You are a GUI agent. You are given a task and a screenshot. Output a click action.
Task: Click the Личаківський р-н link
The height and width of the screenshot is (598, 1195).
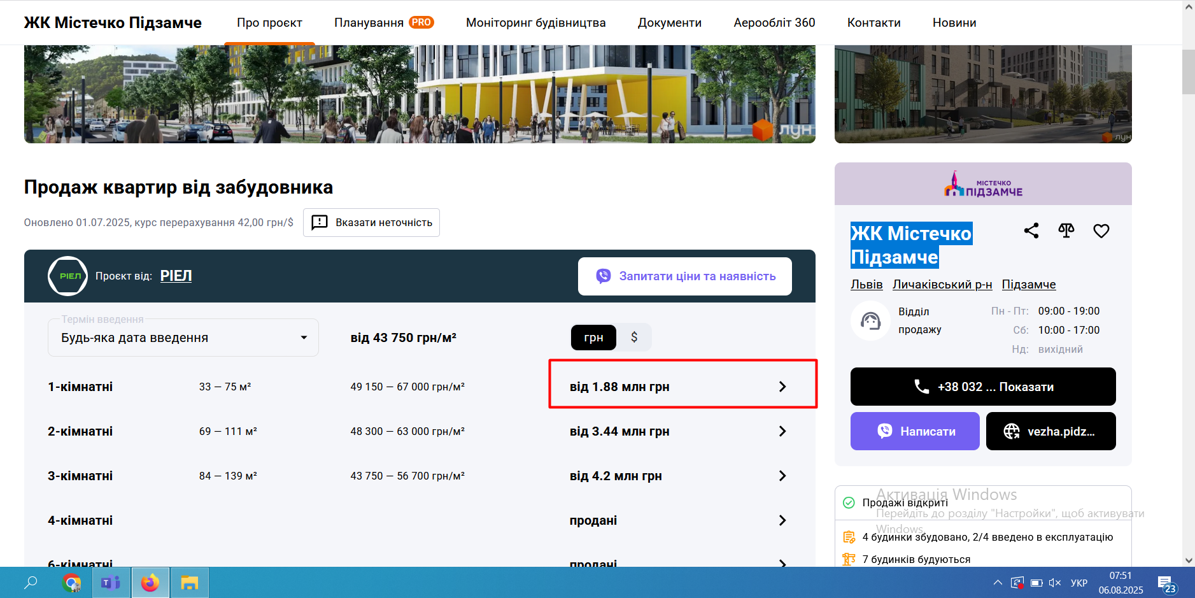942,285
